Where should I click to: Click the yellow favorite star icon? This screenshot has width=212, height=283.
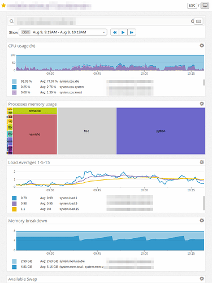[3, 6]
